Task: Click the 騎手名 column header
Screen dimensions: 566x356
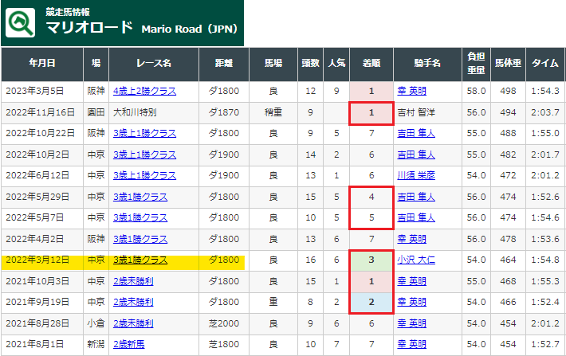Action: (x=427, y=64)
